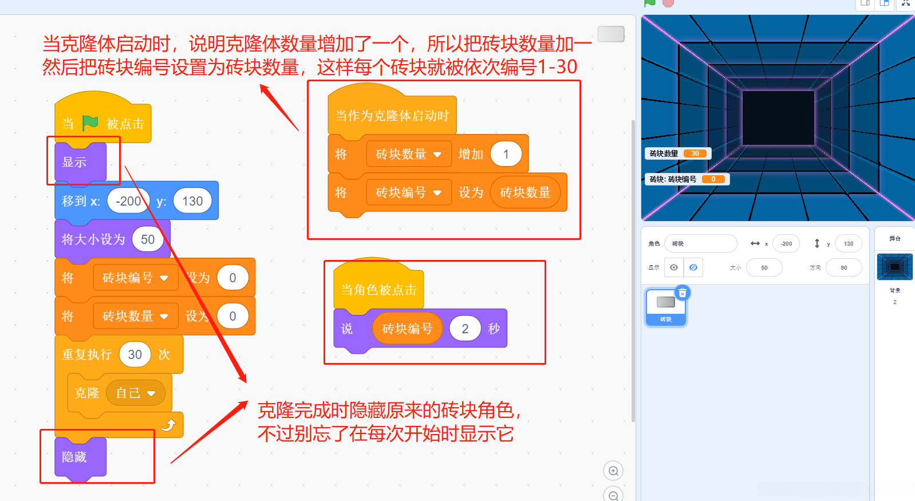Viewport: 915px width, 501px height.
Task: Open 砖块编号 dropdown in clone script
Action: 409,192
